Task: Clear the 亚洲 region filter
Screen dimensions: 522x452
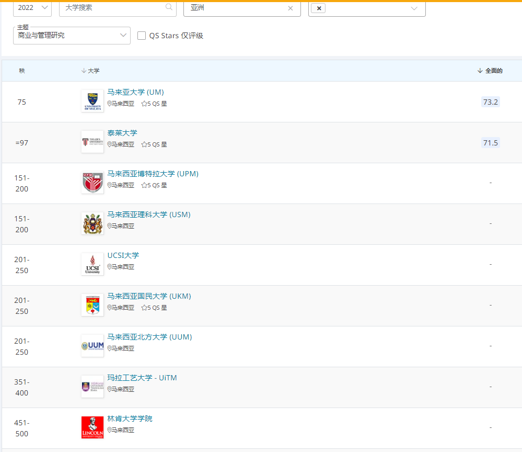Action: tap(291, 8)
